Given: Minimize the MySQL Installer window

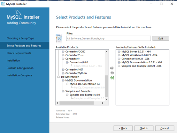Looking at the screenshot, I should [x=151, y=4].
